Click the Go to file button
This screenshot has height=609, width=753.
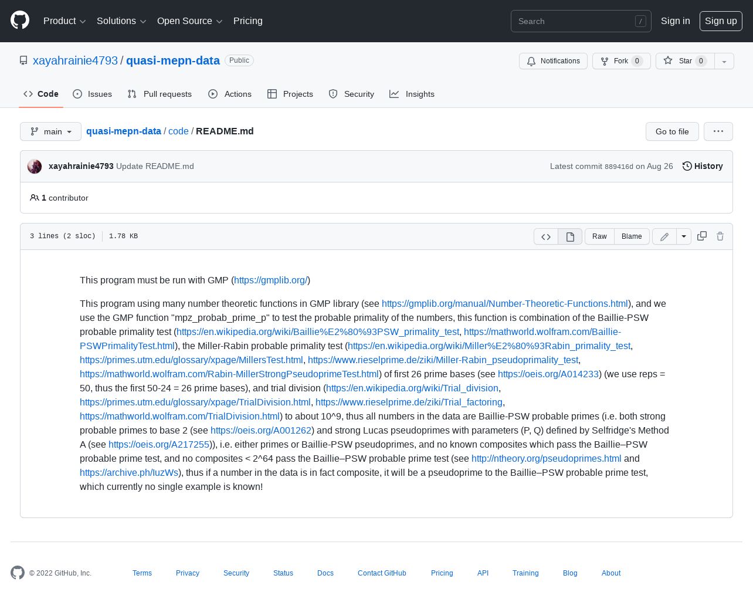[x=672, y=131]
